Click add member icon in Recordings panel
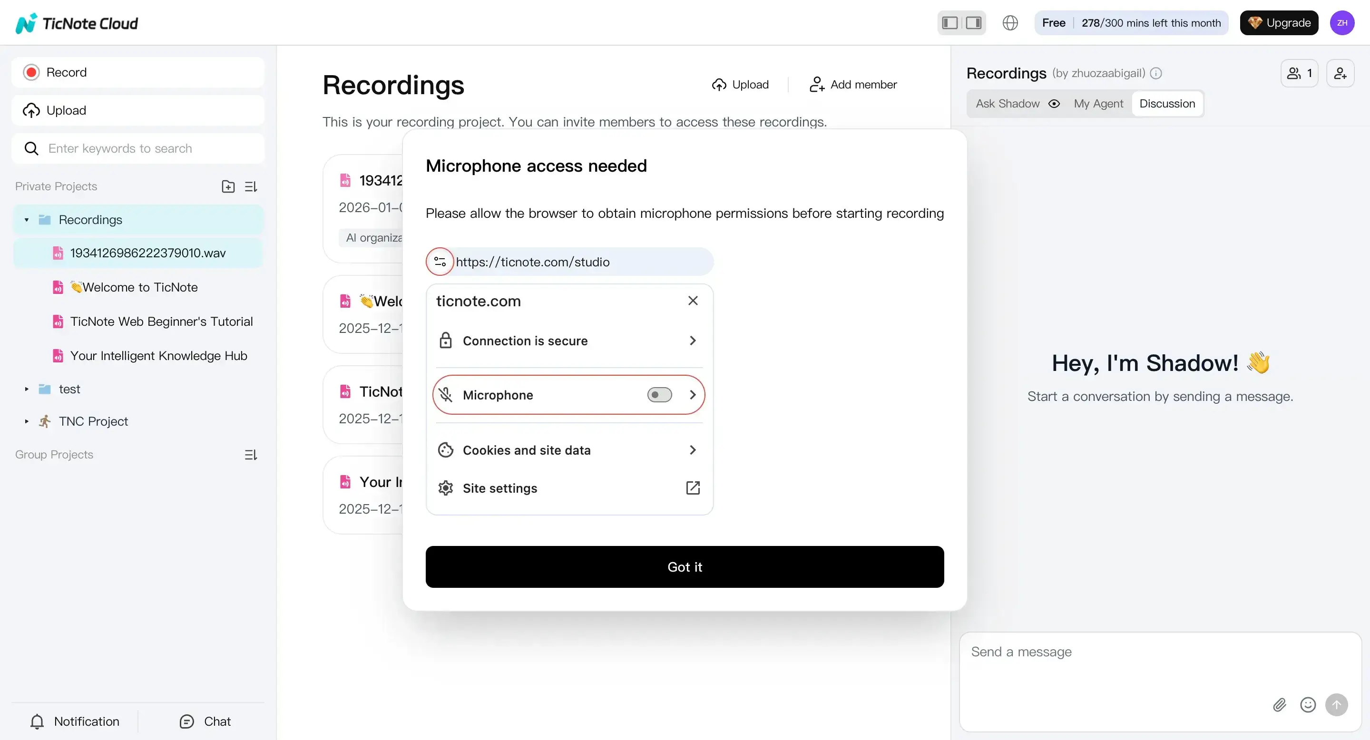This screenshot has height=740, width=1370. pyautogui.click(x=1341, y=73)
